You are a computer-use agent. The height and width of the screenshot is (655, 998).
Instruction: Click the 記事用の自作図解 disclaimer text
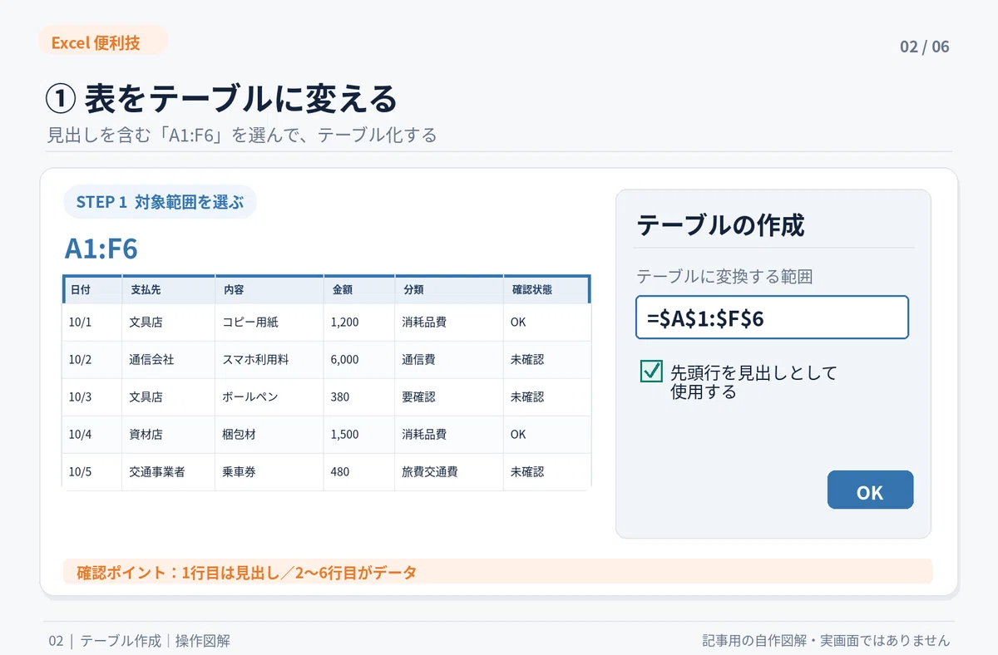[826, 641]
